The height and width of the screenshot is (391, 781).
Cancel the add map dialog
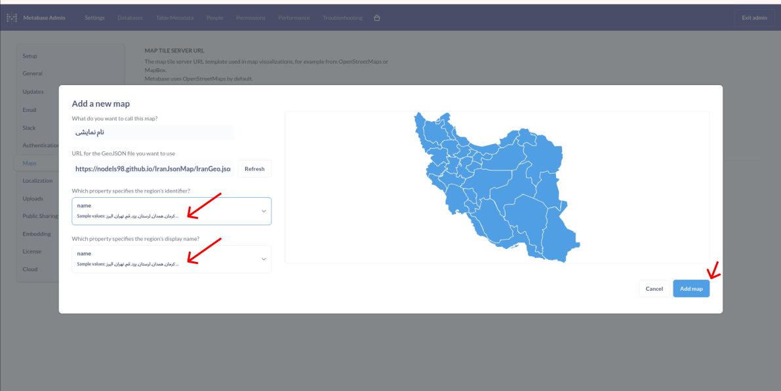[x=654, y=289]
